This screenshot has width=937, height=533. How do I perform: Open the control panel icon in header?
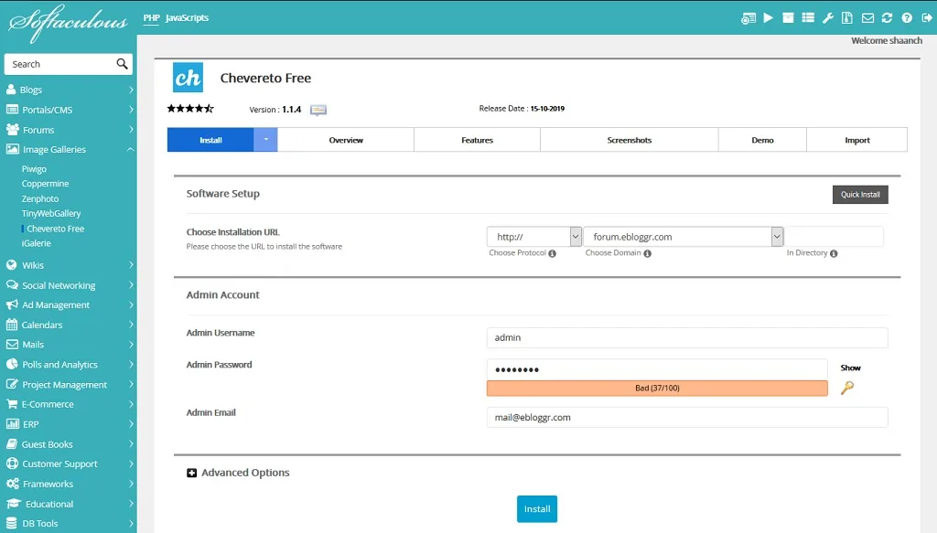pos(749,18)
